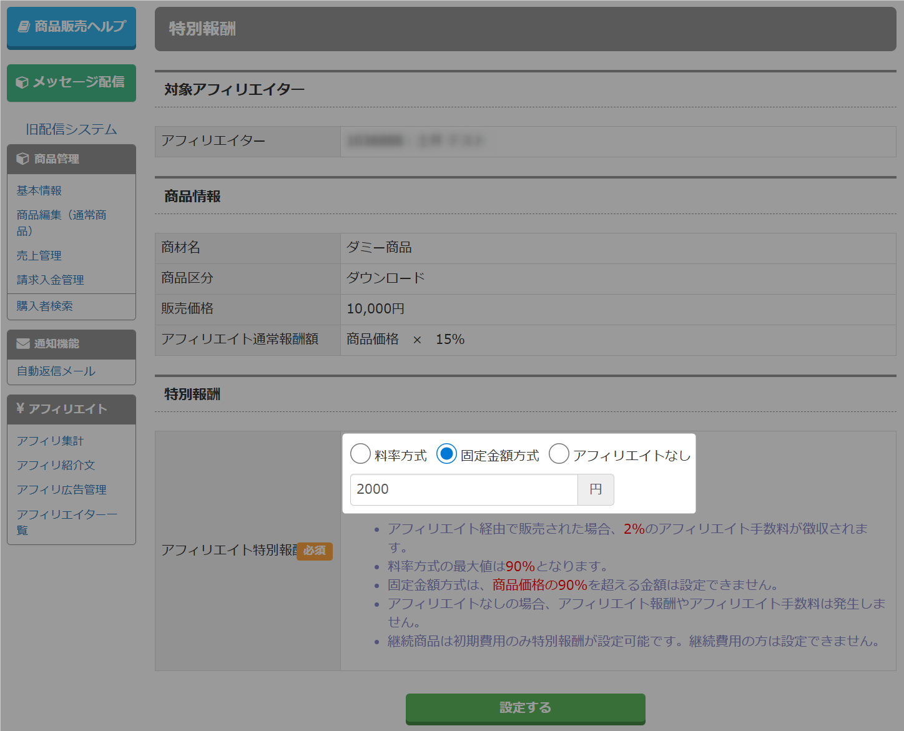Open アフィリ集計 page
This screenshot has height=731, width=904.
tap(50, 441)
